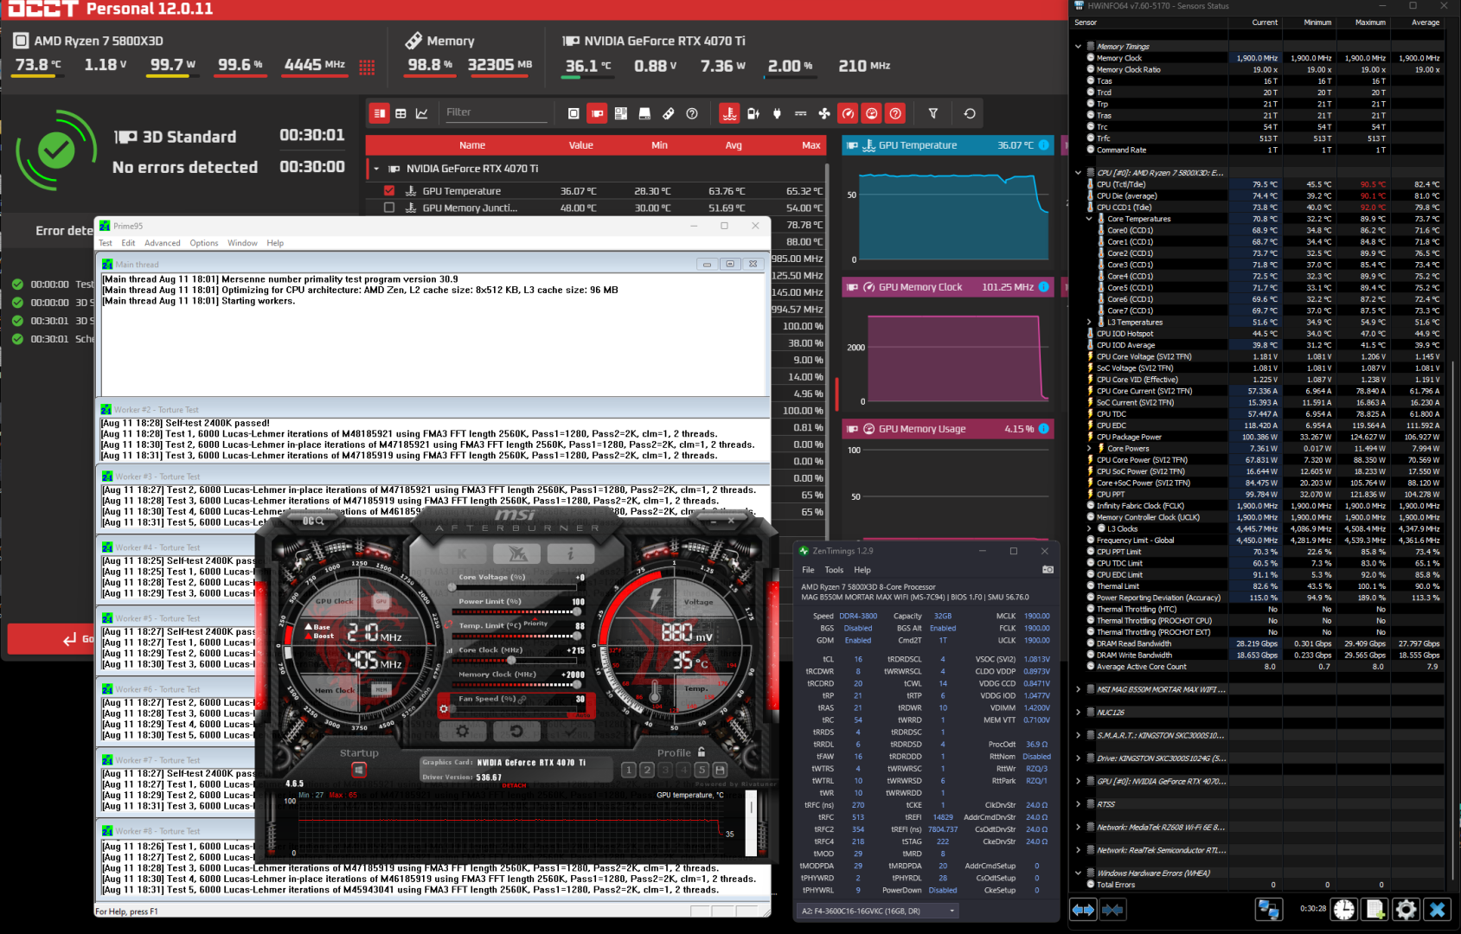Start HWiNFO sensor logging to file
The image size is (1461, 934).
1375,909
